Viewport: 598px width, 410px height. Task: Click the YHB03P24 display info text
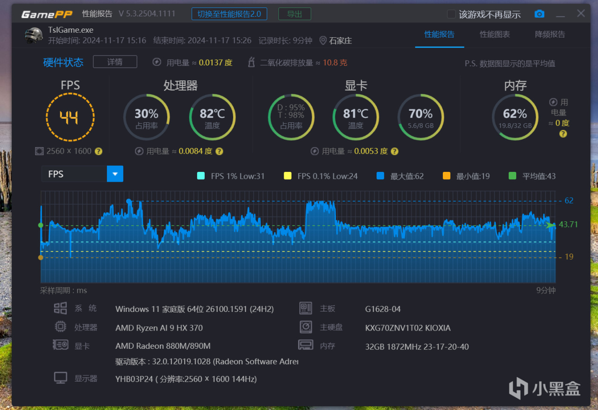click(x=186, y=379)
